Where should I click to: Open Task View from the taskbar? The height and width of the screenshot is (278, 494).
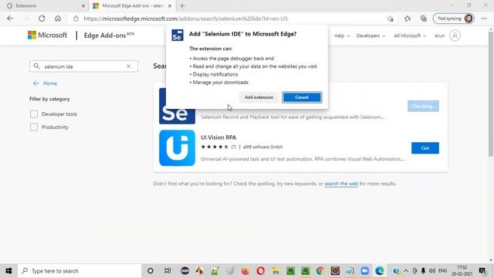tap(167, 271)
